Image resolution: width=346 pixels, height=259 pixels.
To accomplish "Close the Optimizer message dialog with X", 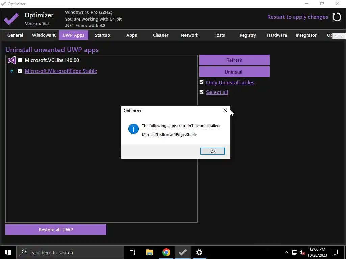I will [x=225, y=110].
